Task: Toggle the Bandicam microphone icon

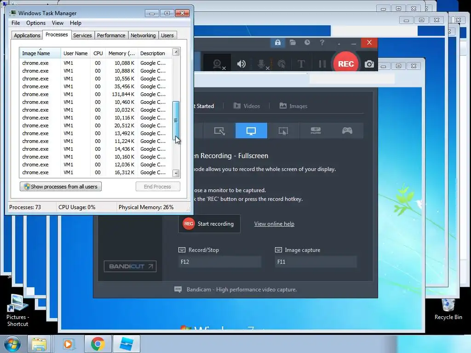Action: pos(261,64)
